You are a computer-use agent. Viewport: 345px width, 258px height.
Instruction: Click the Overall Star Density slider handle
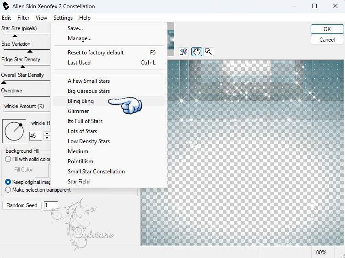pyautogui.click(x=4, y=82)
